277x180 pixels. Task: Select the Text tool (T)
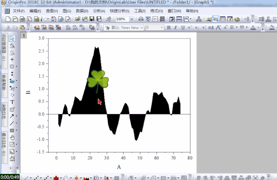12,102
